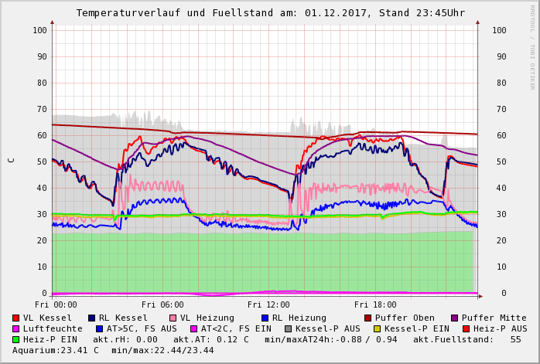The height and width of the screenshot is (364, 540).
Task: Click the Fri 12:00 time axis label
Action: coord(268,304)
